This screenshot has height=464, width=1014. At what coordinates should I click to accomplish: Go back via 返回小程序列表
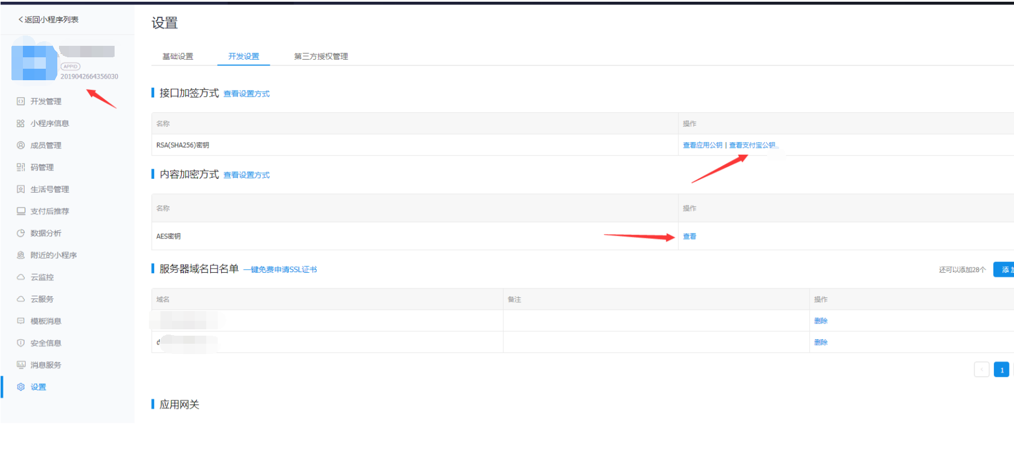49,19
